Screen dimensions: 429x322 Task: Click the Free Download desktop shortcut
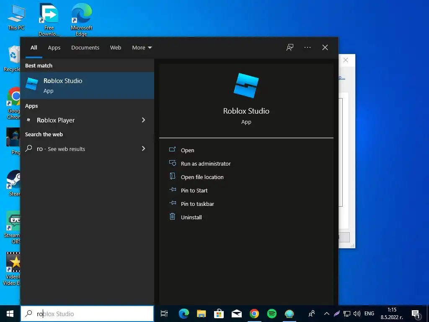(49, 19)
